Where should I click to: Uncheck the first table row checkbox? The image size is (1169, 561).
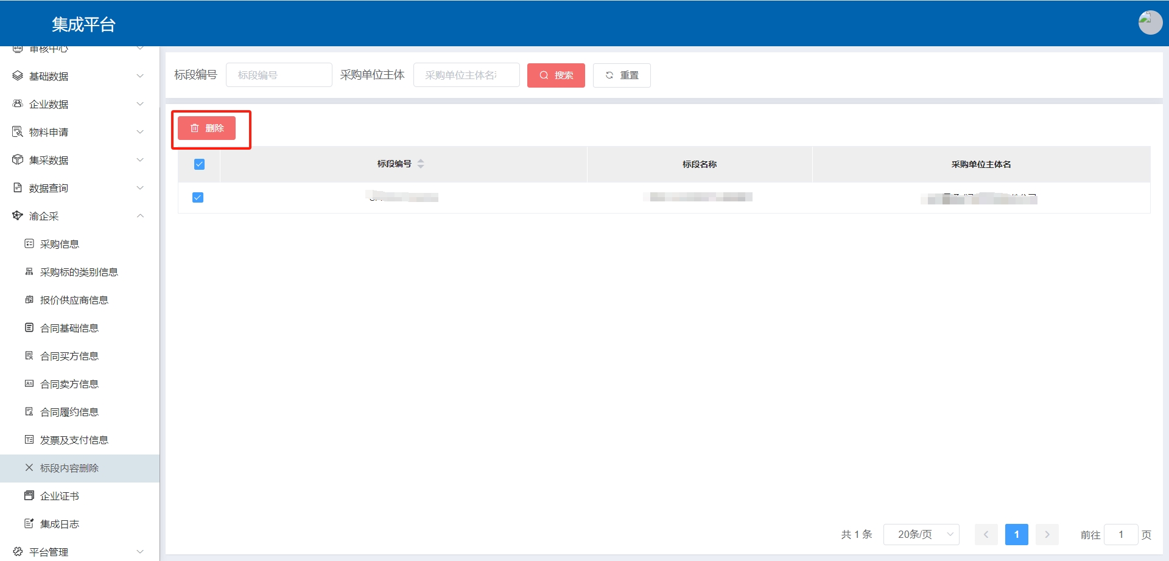point(198,197)
